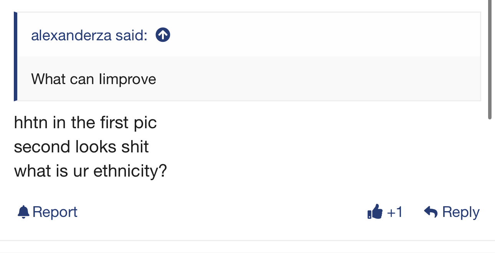
Task: Click the blue left border of quote
Action: 16,56
